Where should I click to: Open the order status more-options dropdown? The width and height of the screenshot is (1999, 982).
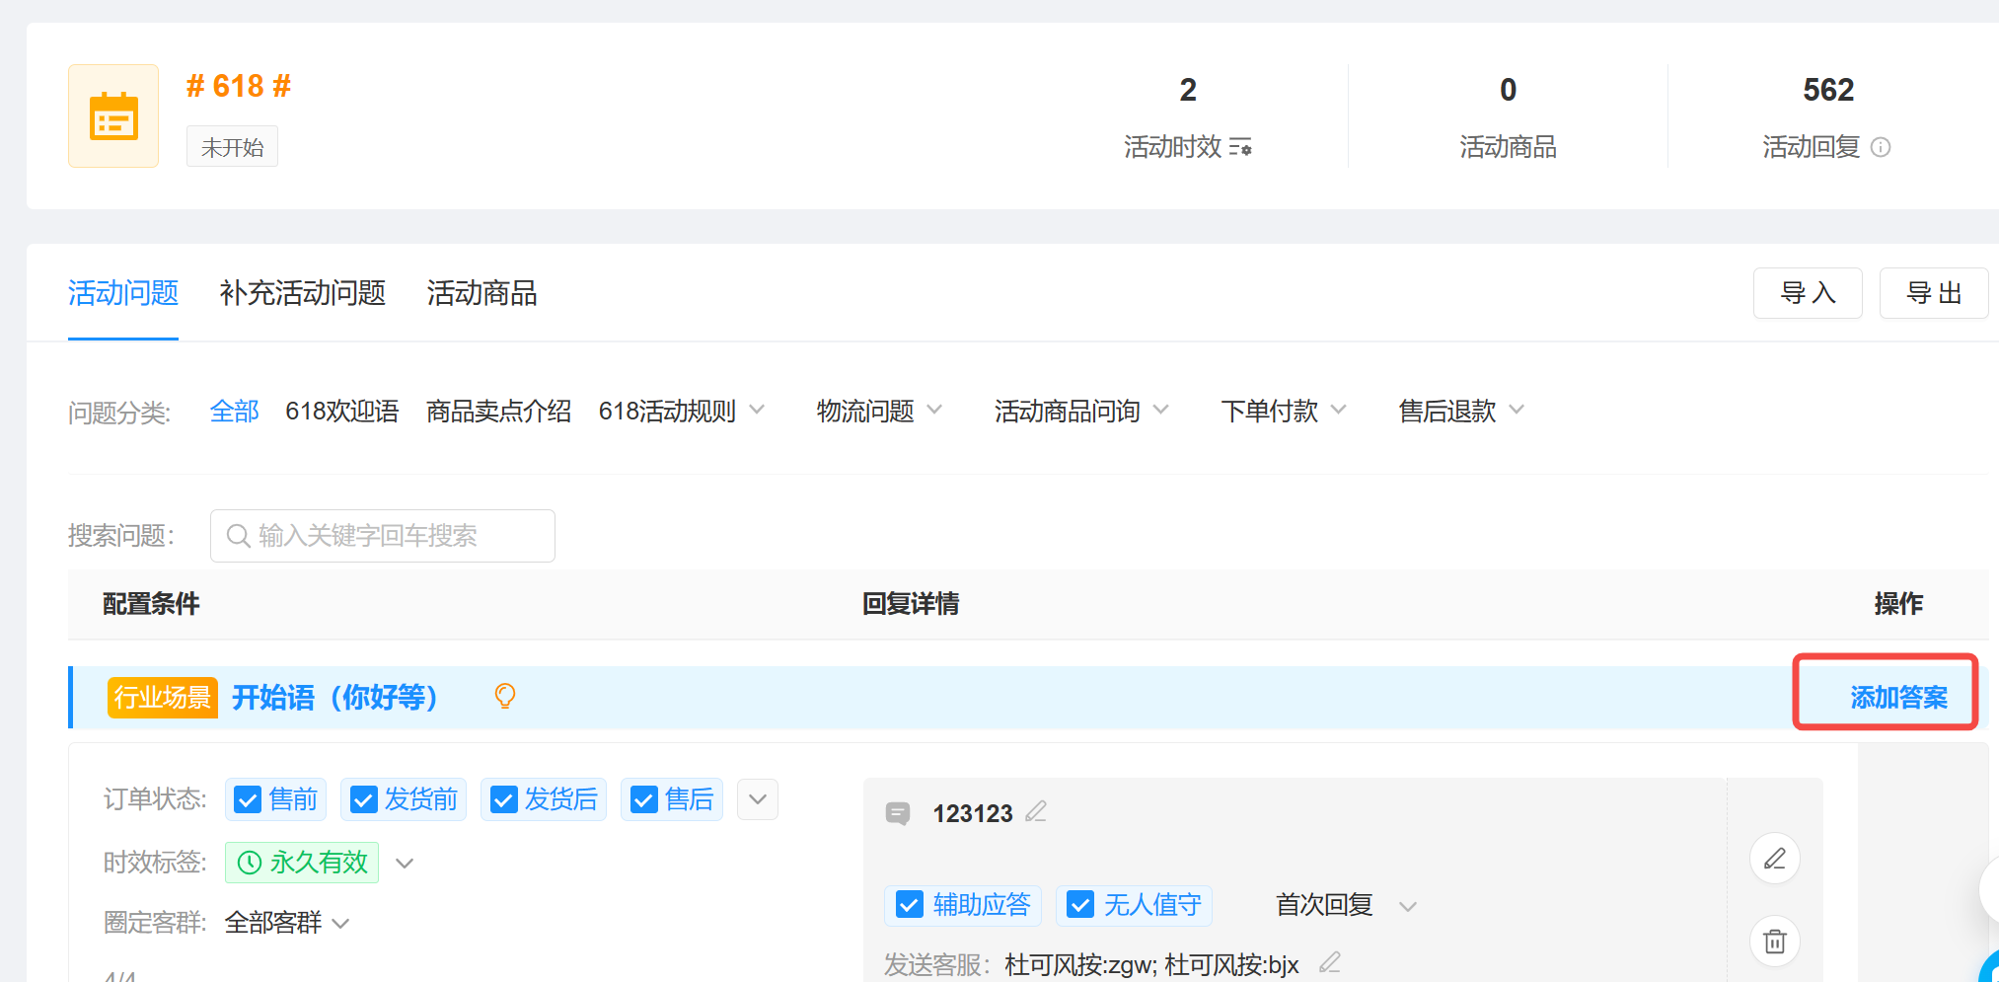coord(758,799)
